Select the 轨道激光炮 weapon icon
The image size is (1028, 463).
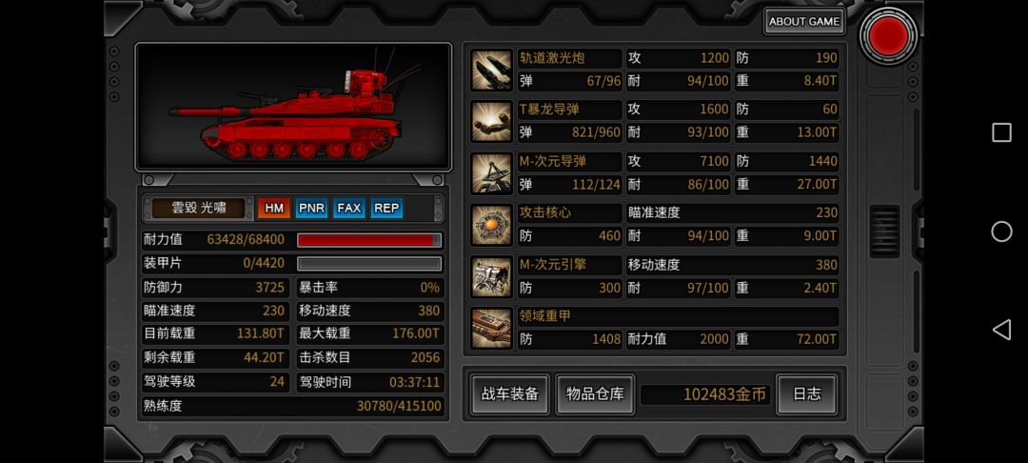491,70
